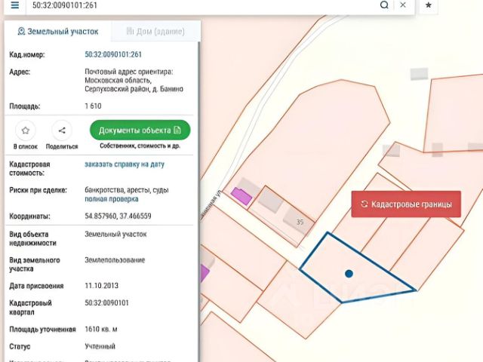The image size is (483, 362).
Task: Open the полная проверка link
Action: pyautogui.click(x=112, y=199)
